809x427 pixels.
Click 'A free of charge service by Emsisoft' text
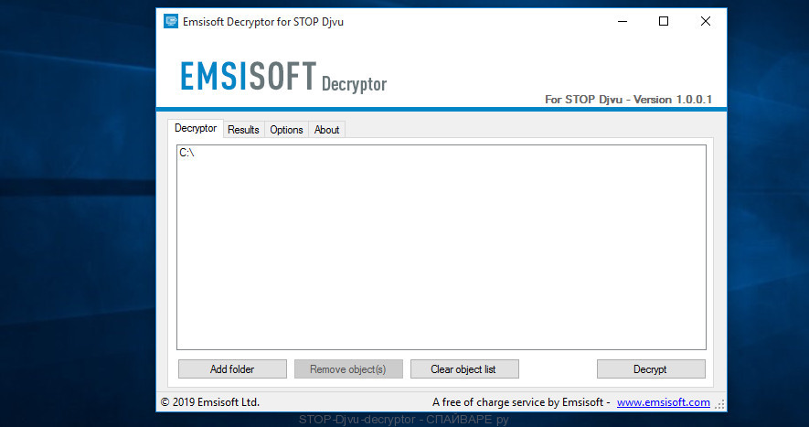pos(517,402)
